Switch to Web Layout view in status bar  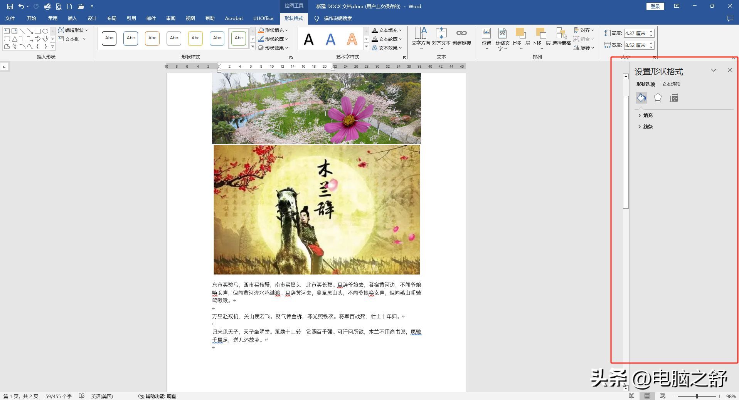[x=663, y=396]
